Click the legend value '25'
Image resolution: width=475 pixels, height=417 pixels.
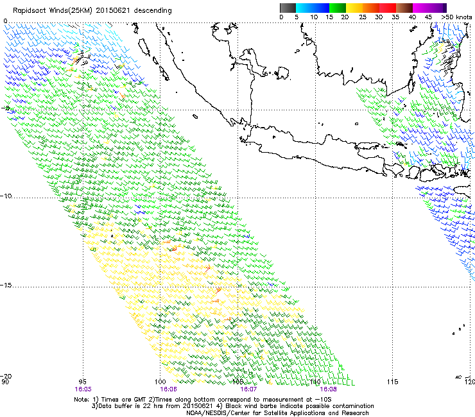363,17
